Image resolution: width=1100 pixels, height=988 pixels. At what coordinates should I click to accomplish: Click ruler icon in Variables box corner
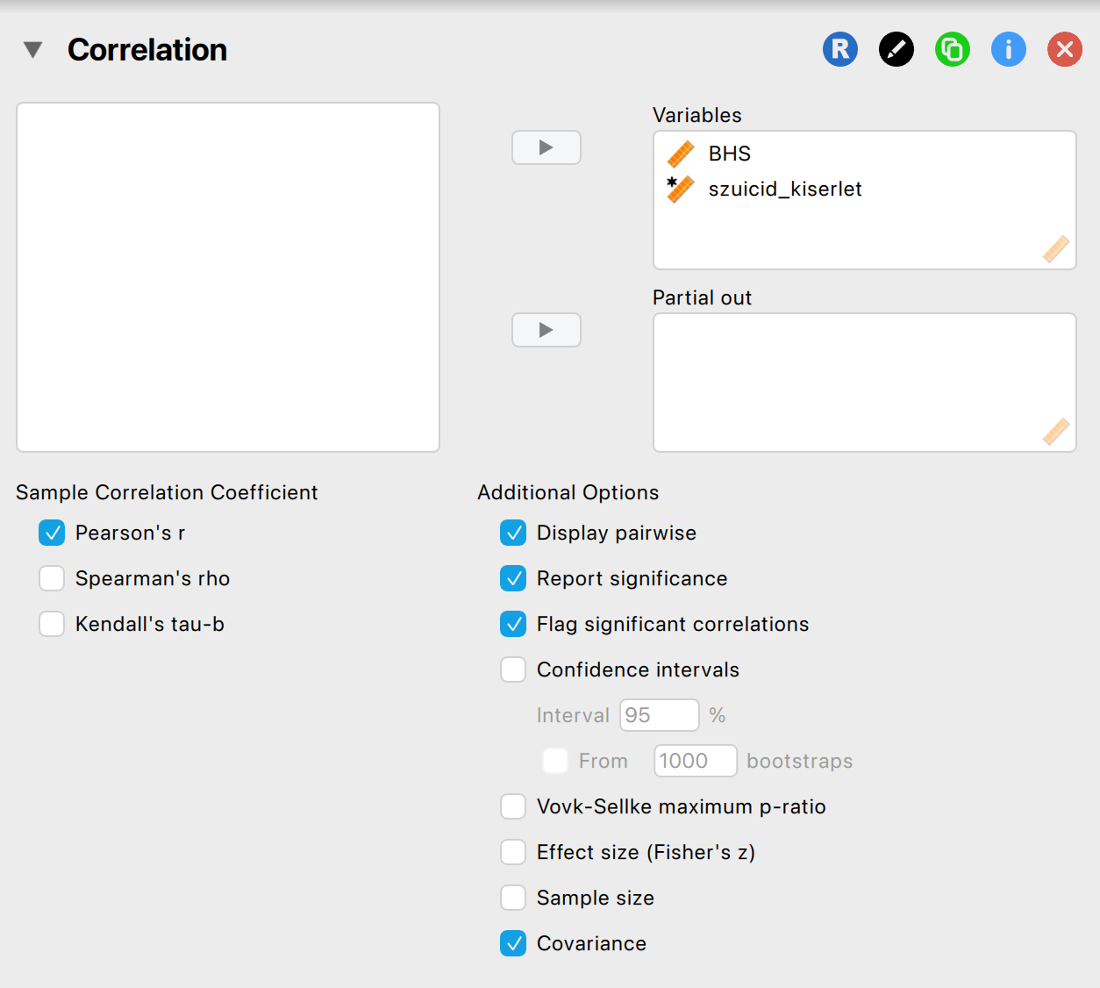click(x=1055, y=249)
